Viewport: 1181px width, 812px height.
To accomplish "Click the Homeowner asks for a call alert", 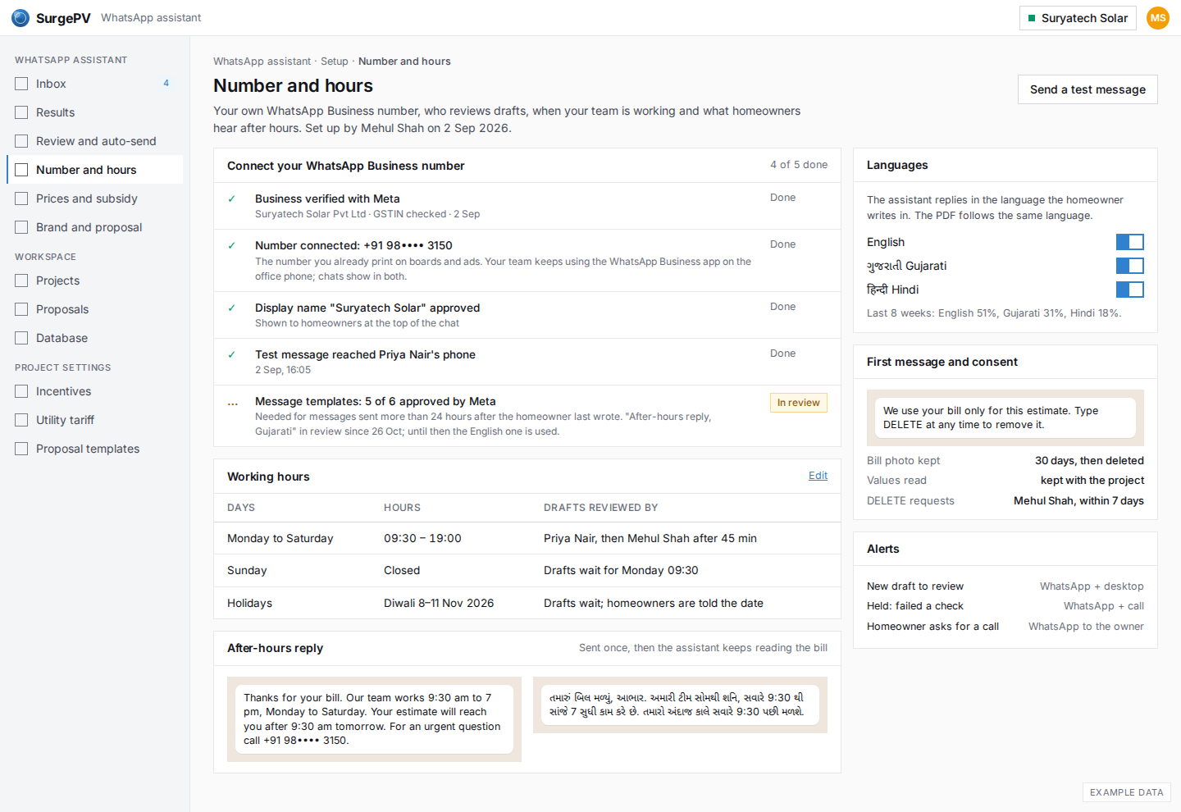I will [x=1005, y=627].
